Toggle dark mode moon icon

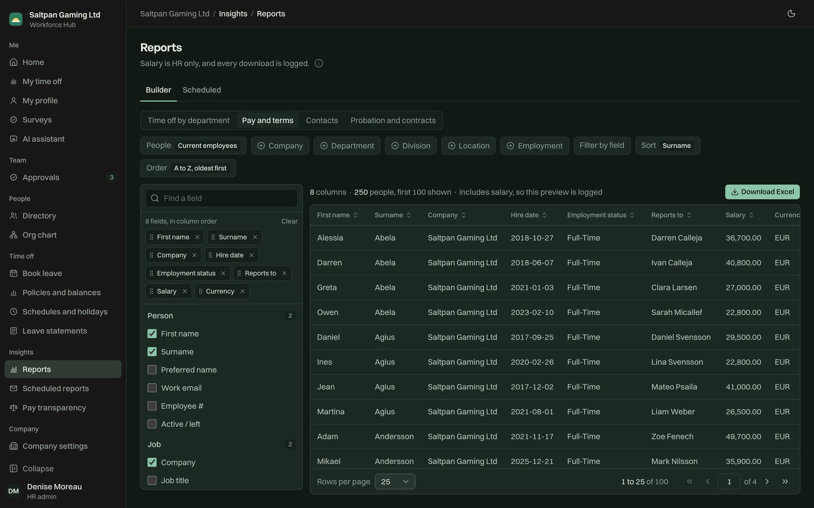(x=791, y=14)
